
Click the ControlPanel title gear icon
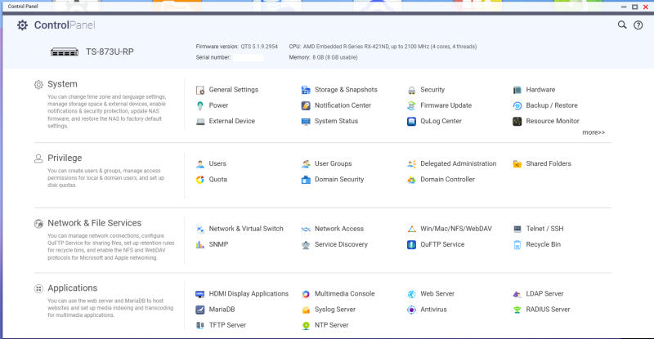pyautogui.click(x=23, y=25)
